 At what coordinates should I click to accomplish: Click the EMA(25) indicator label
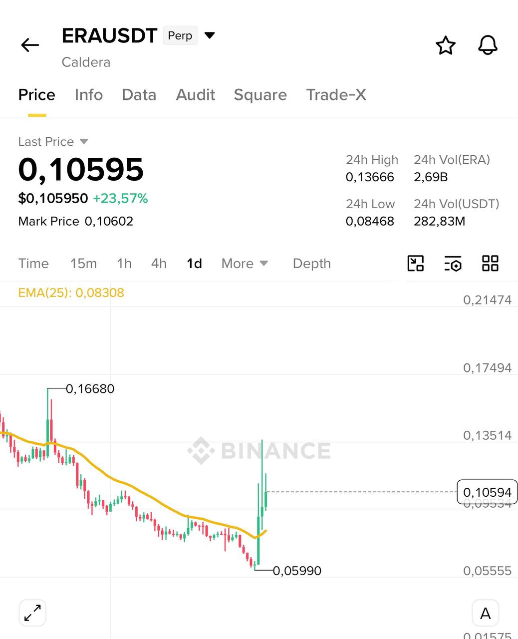pos(71,293)
